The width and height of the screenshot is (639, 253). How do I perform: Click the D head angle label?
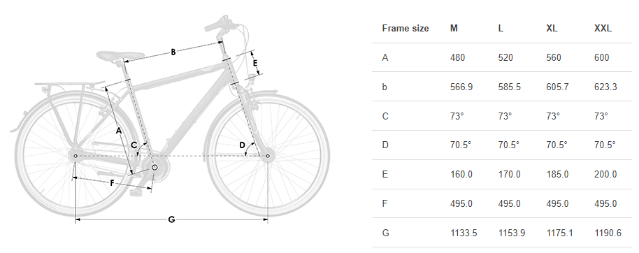pos(242,145)
